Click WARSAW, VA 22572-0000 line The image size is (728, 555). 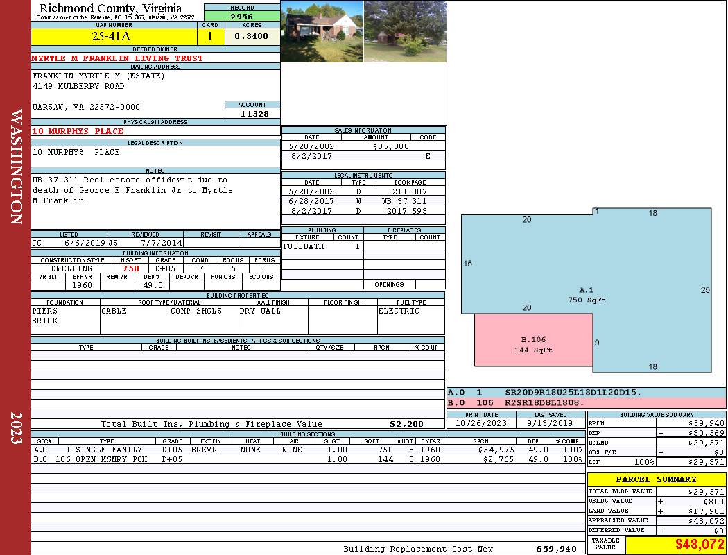86,107
